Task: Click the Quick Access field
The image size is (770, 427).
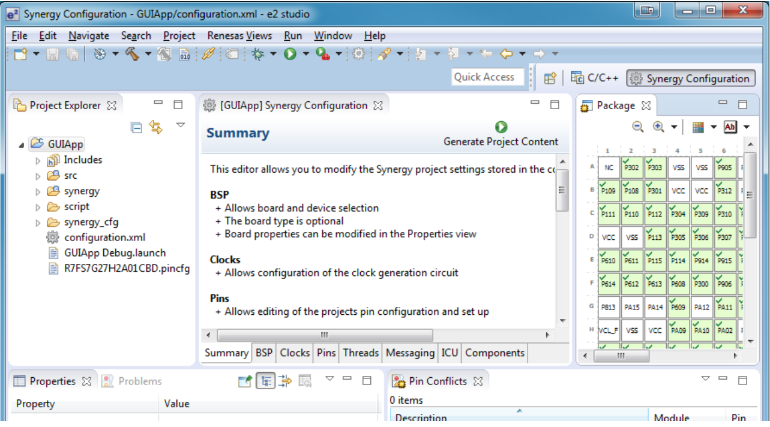Action: 487,77
